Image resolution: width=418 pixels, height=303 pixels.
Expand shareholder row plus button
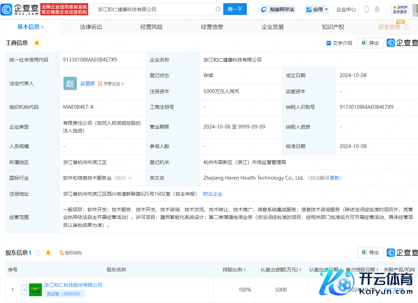click(x=24, y=289)
